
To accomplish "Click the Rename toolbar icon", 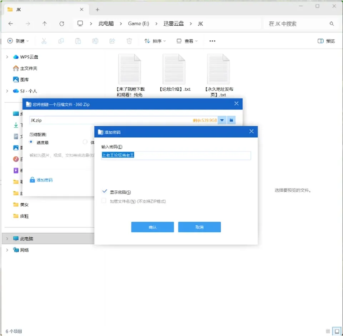I will point(95,41).
